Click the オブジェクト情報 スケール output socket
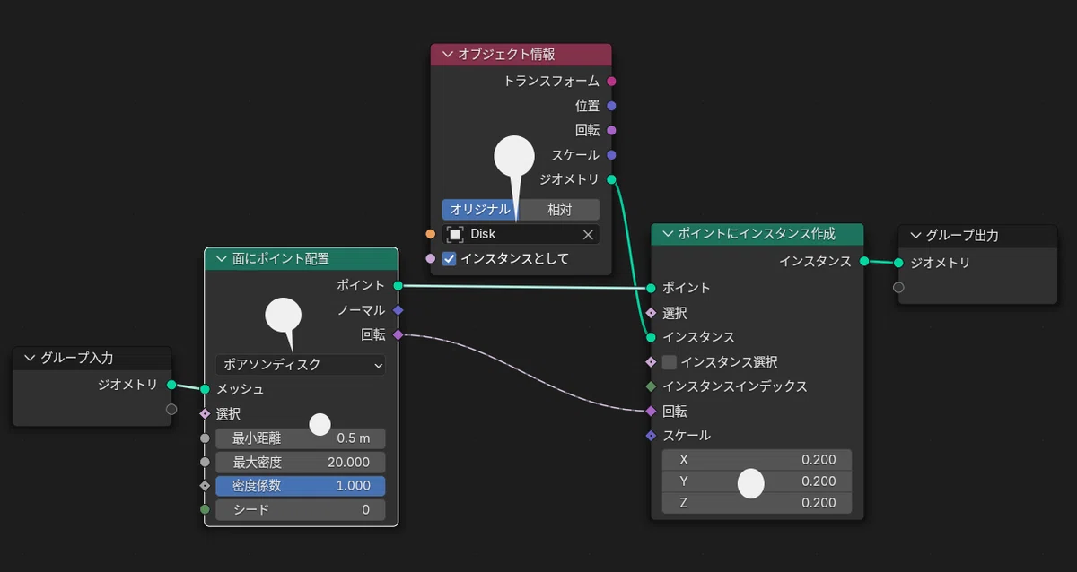The height and width of the screenshot is (572, 1077). pos(611,155)
